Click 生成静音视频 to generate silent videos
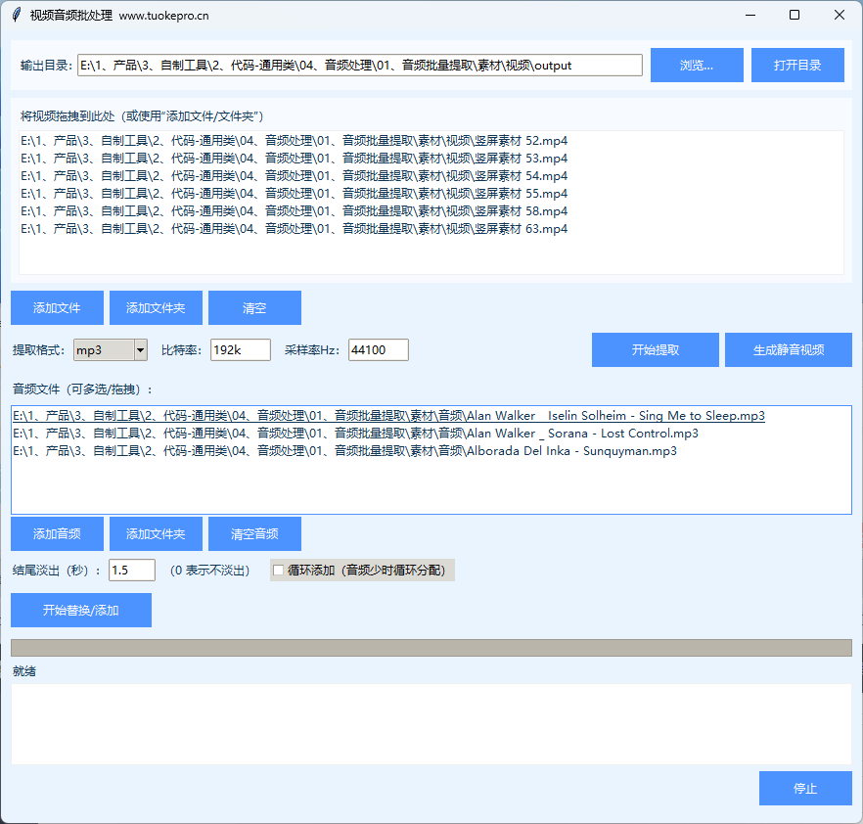The height and width of the screenshot is (824, 863). pos(788,349)
